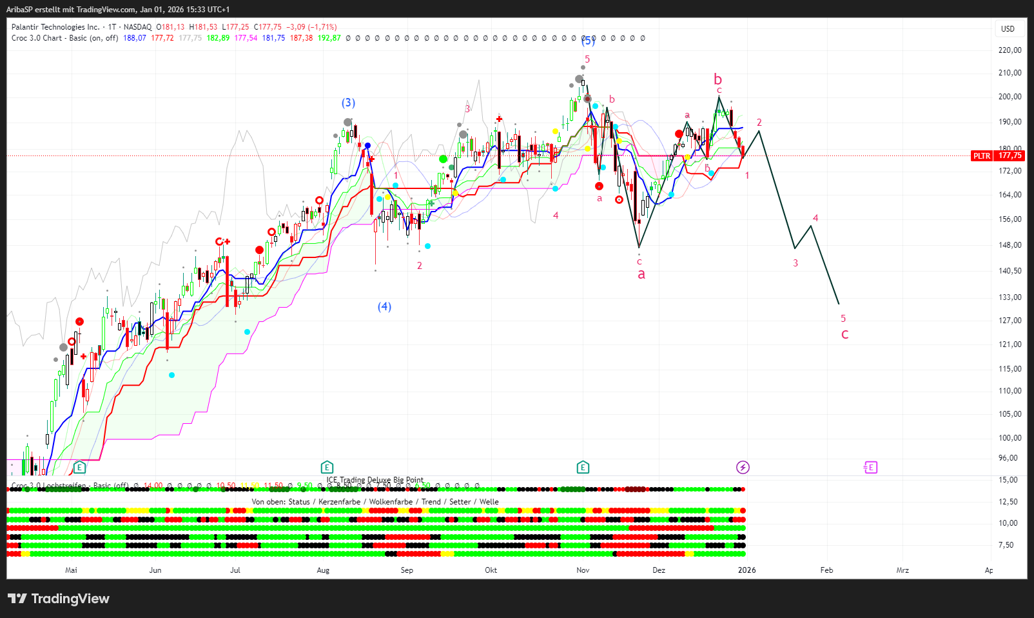This screenshot has height=618, width=1034.
Task: Click the red PLTR ticker tag
Action: tap(981, 155)
